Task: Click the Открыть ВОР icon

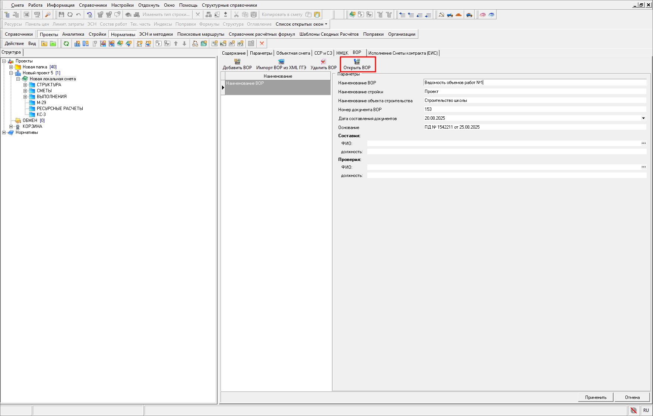Action: [x=357, y=62]
